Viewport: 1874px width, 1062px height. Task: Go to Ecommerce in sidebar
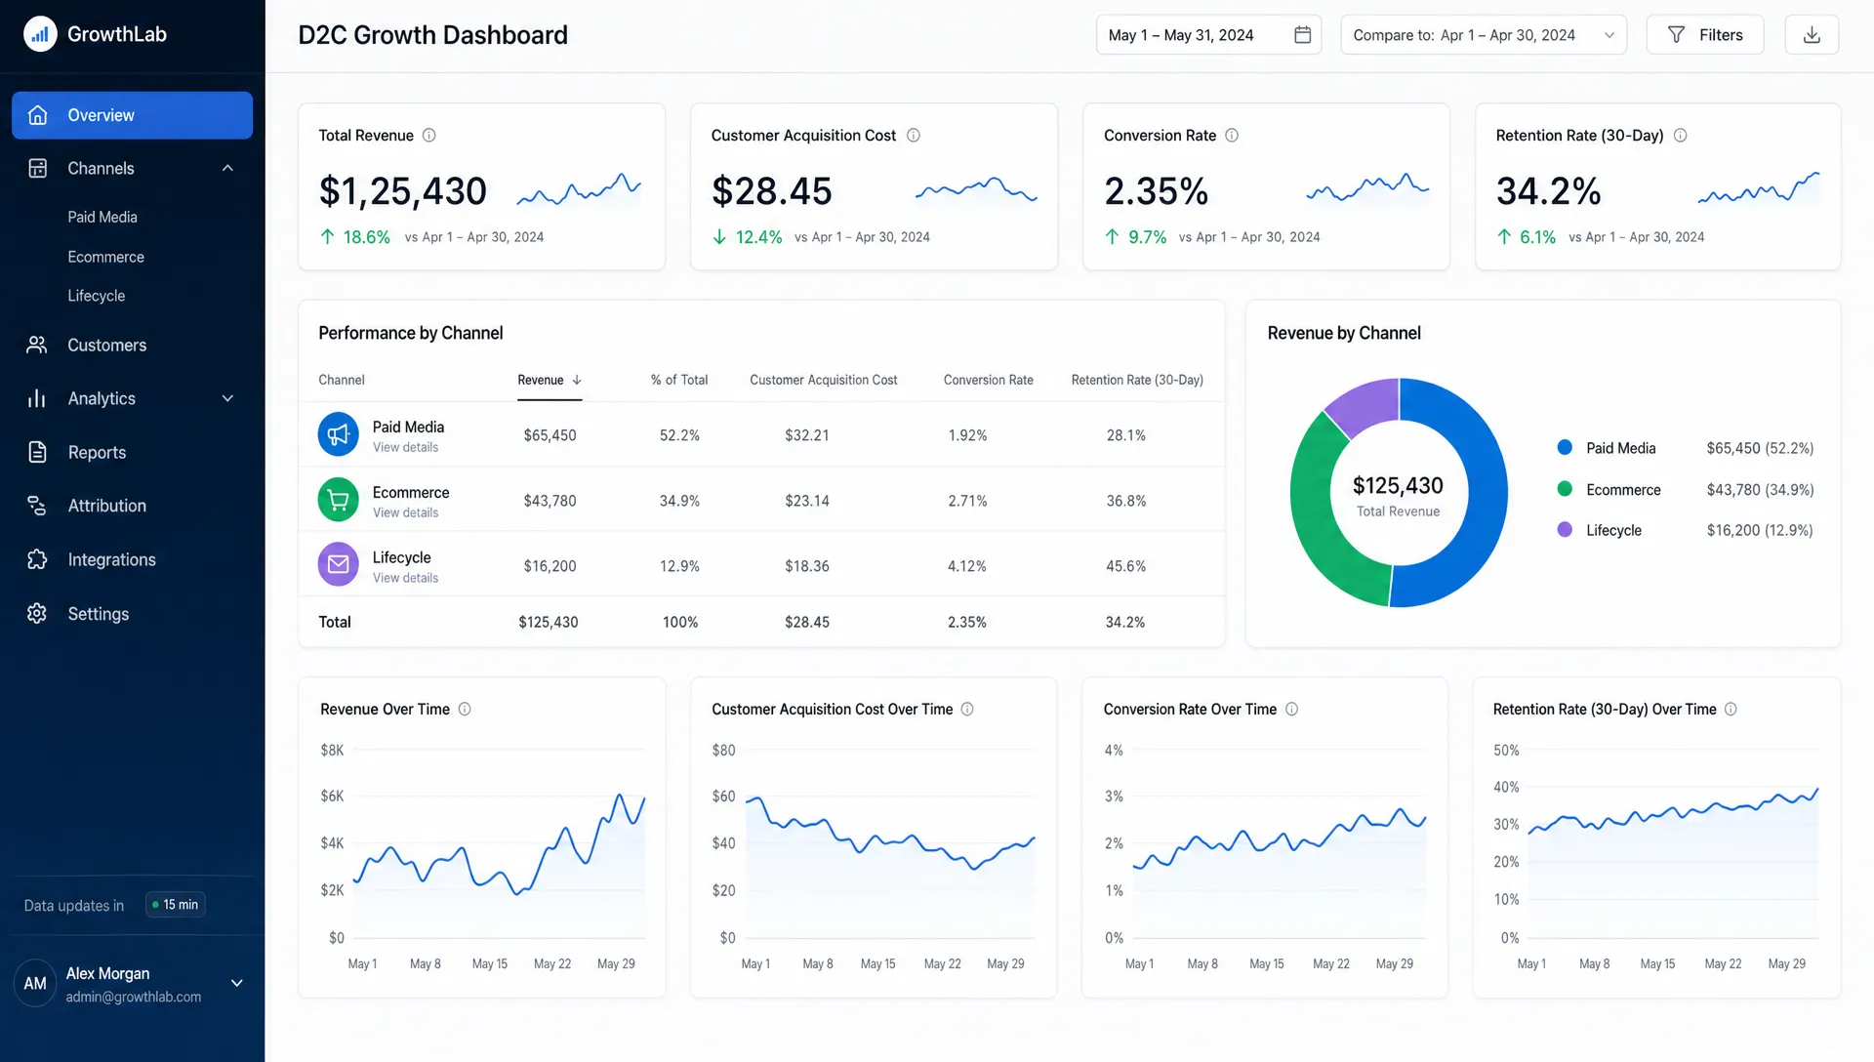[105, 257]
